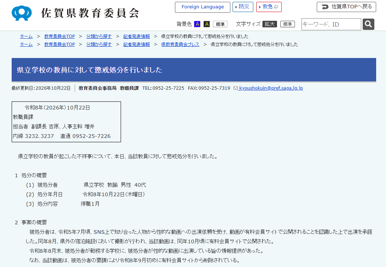This screenshot has width=386, height=267.
Task: Click the (1) 被処分者 row
Action: point(86,185)
